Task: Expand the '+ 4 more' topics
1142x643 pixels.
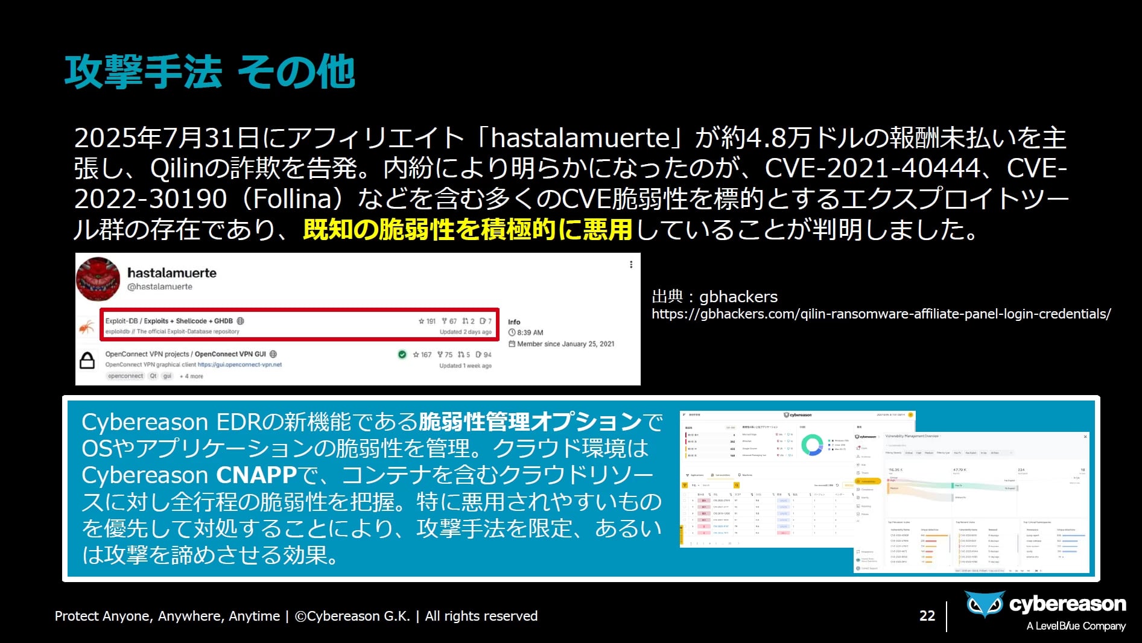Action: pos(191,376)
